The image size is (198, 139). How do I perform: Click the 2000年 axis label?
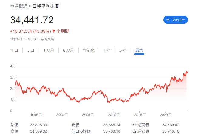click(62, 115)
